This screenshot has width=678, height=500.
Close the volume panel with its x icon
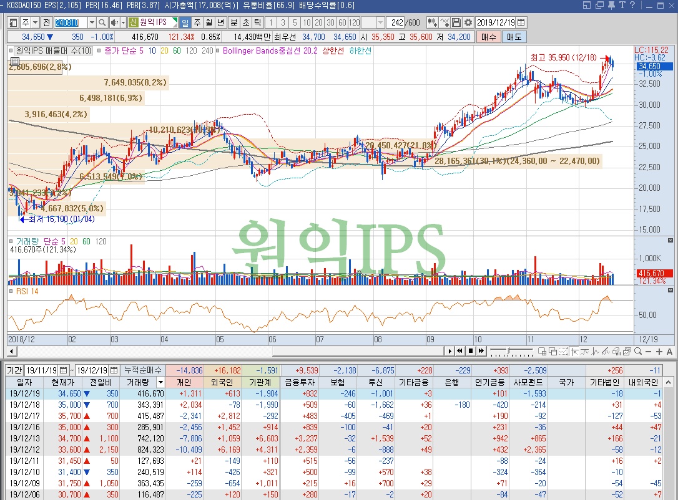671,240
